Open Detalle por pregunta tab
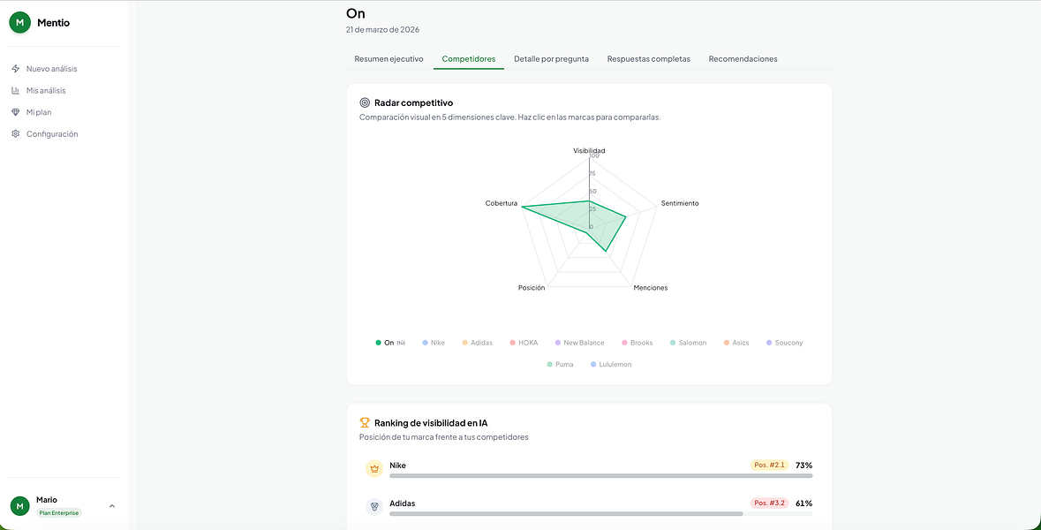This screenshot has height=530, width=1041. tap(551, 59)
